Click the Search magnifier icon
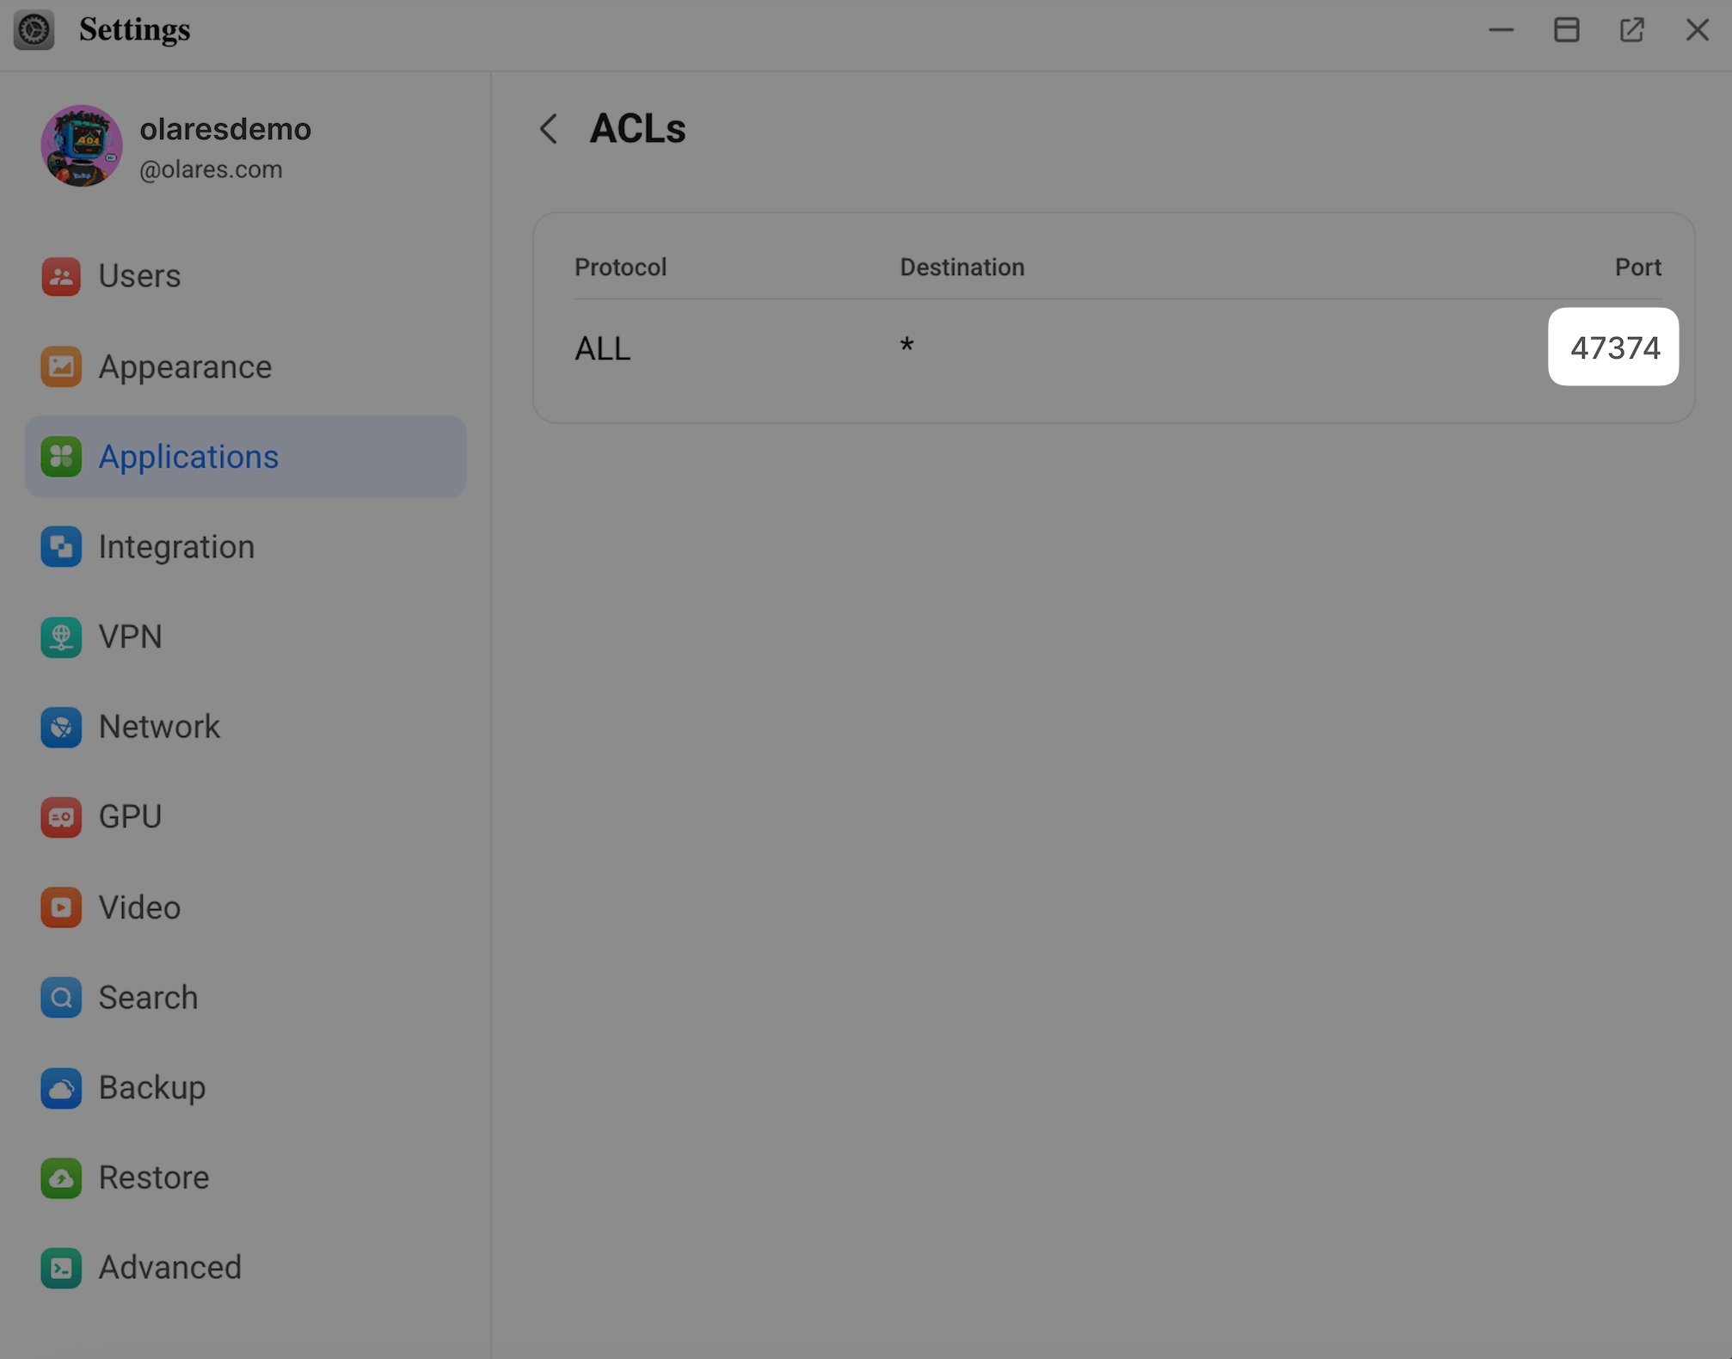Screen dimensions: 1732x1359 pos(61,998)
